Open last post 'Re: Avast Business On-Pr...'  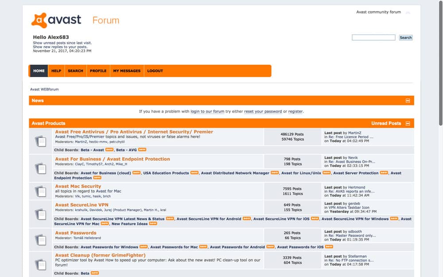coord(352,162)
